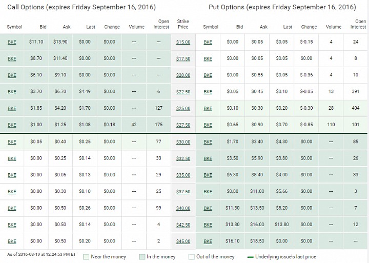This screenshot has height=263, width=369.
Task: Select the $20.00 strike price
Action: [x=183, y=75]
